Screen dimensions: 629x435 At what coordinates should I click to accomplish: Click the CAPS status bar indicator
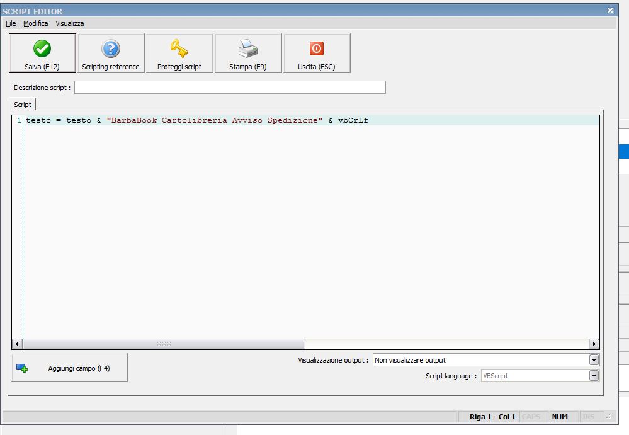tap(531, 417)
